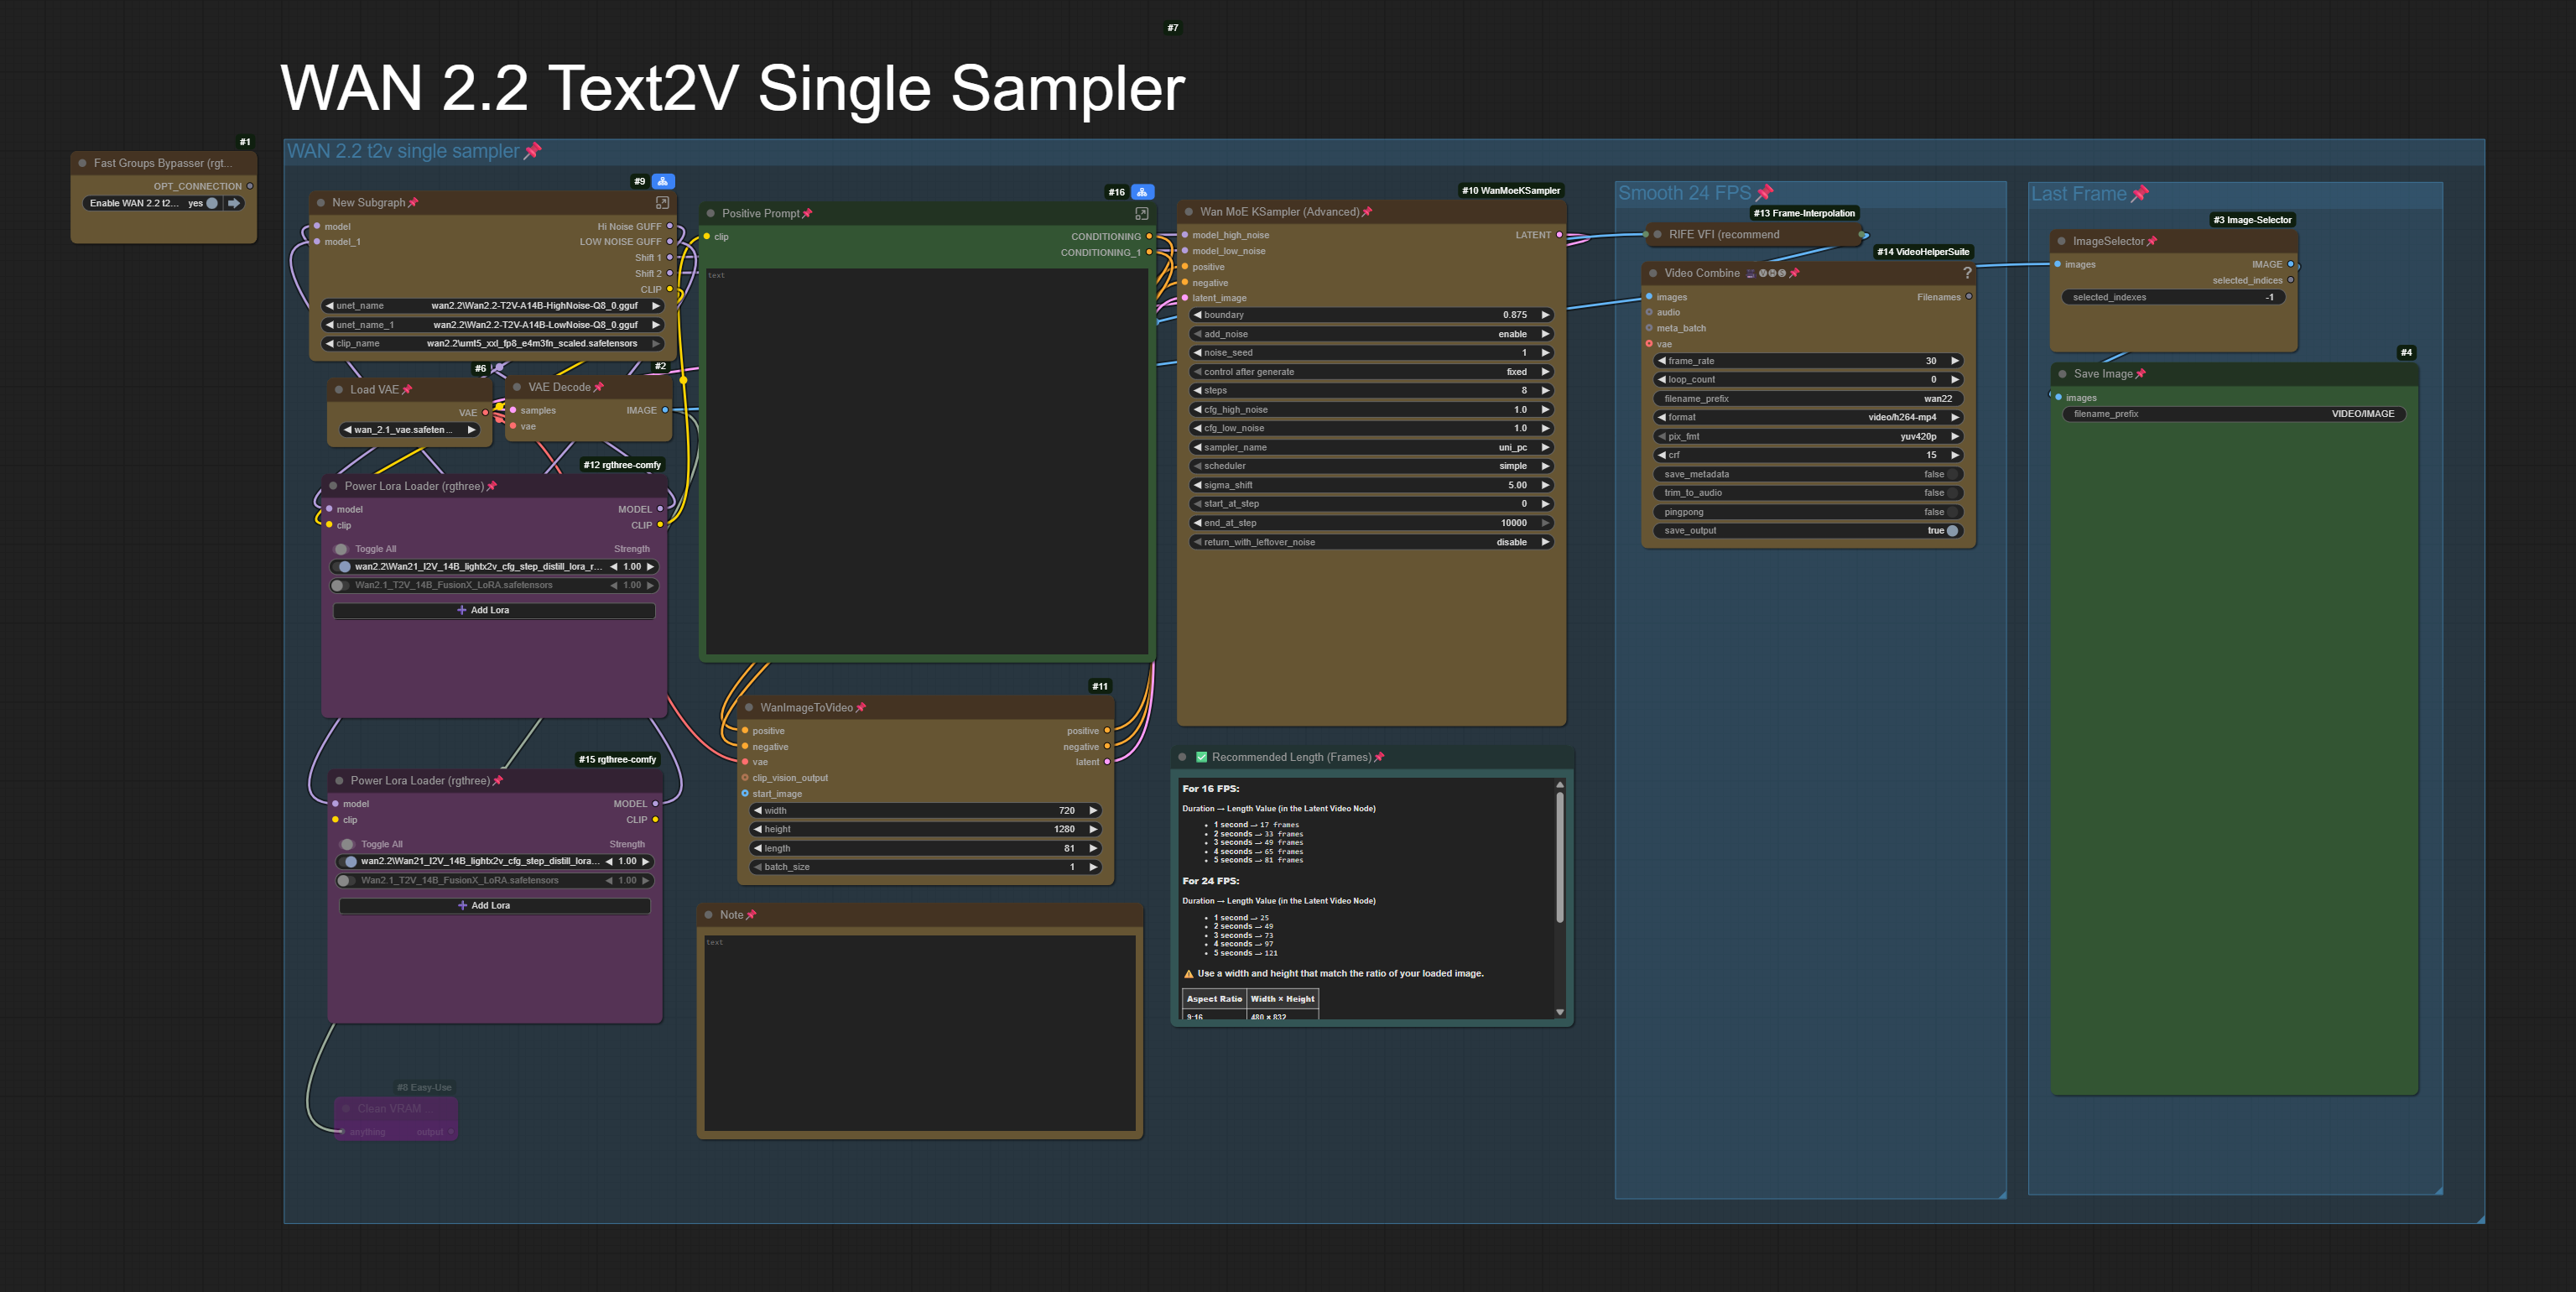Click the Video Combine help question mark
The image size is (2576, 1292).
pos(1966,273)
